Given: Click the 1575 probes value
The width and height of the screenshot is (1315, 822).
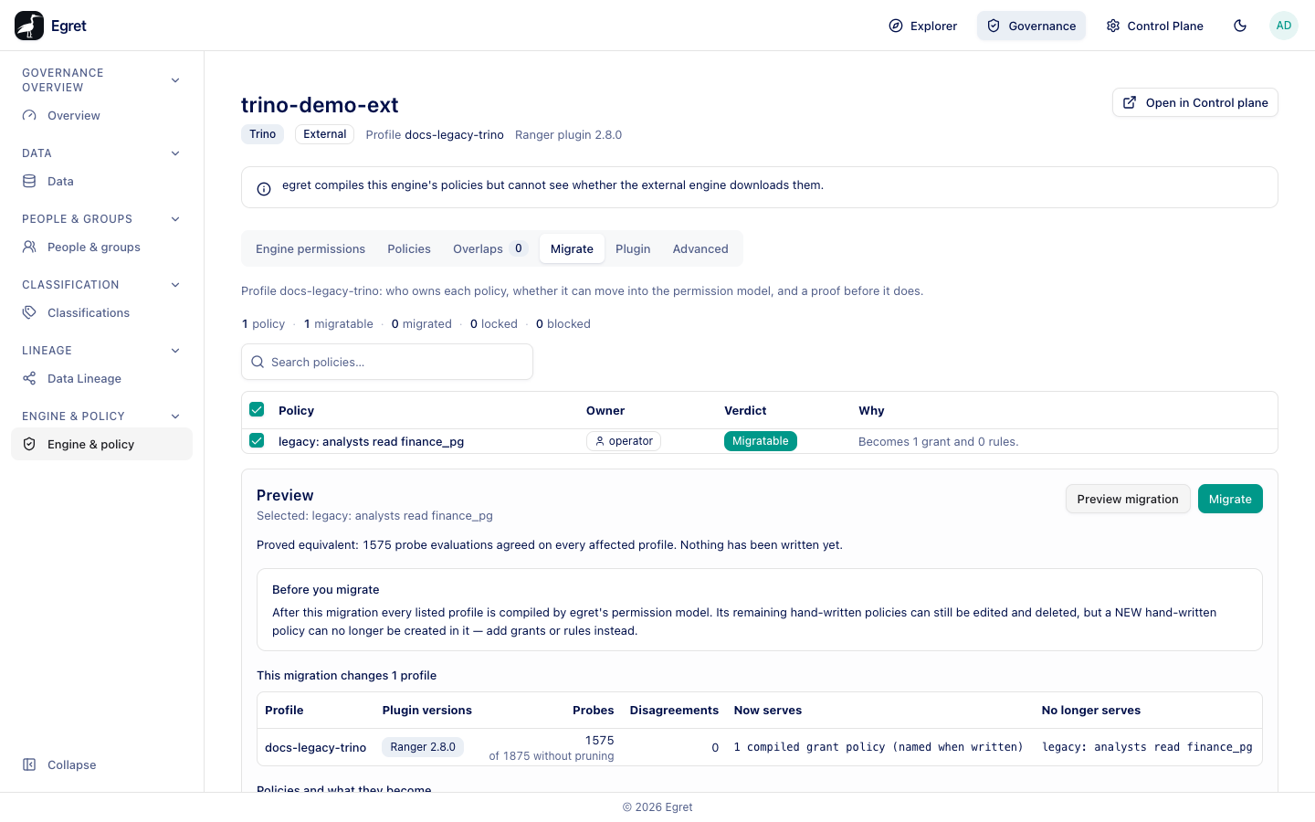Looking at the screenshot, I should (x=599, y=741).
